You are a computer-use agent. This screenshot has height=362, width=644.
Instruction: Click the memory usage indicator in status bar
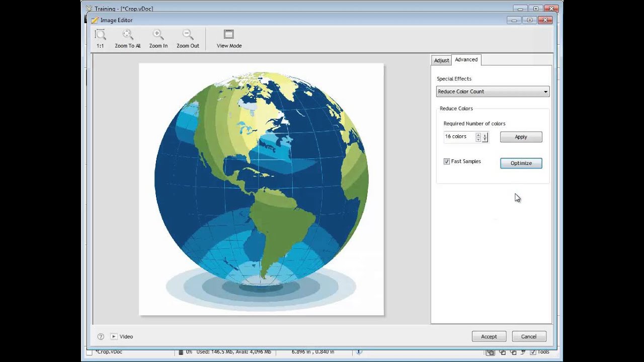[181, 352]
